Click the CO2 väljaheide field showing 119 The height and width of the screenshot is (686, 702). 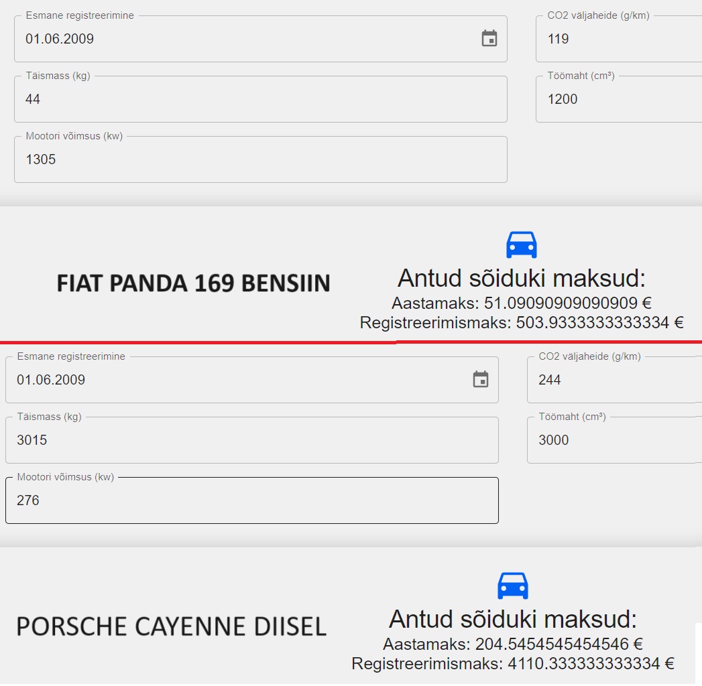pos(617,40)
